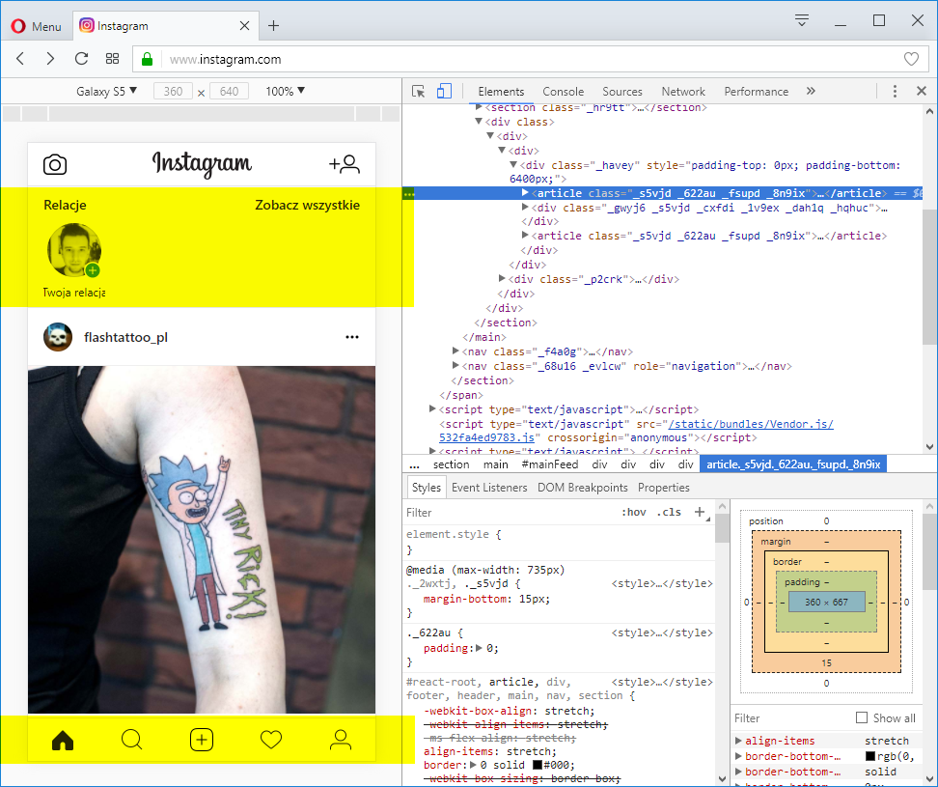
Task: Switch to Elements panel tab
Action: (501, 92)
